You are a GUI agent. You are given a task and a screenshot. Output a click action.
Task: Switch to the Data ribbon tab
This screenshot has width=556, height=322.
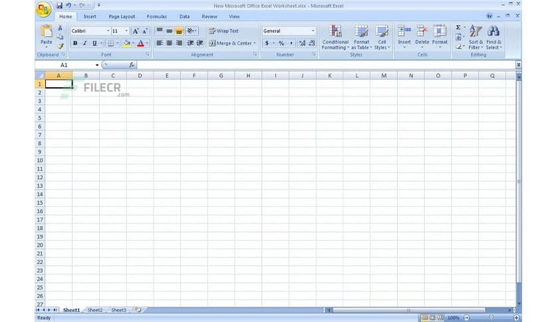tap(184, 17)
